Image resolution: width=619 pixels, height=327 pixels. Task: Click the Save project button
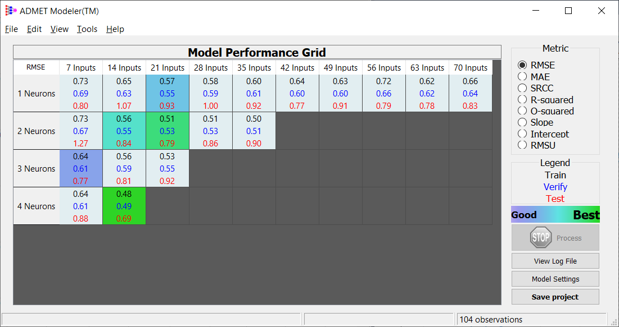555,297
